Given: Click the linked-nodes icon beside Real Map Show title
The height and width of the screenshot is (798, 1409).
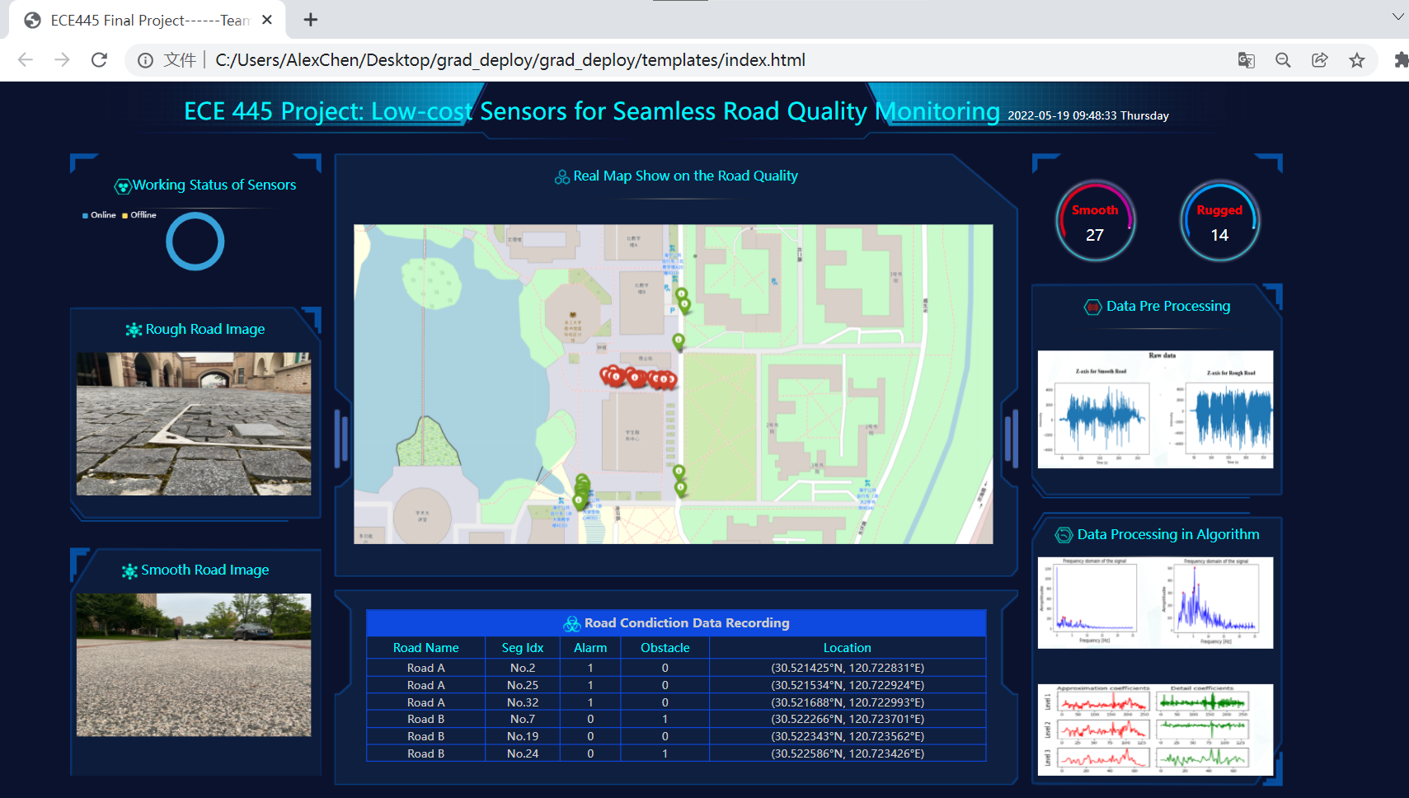Looking at the screenshot, I should [x=561, y=176].
